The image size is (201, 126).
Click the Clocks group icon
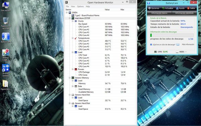pos(76,21)
